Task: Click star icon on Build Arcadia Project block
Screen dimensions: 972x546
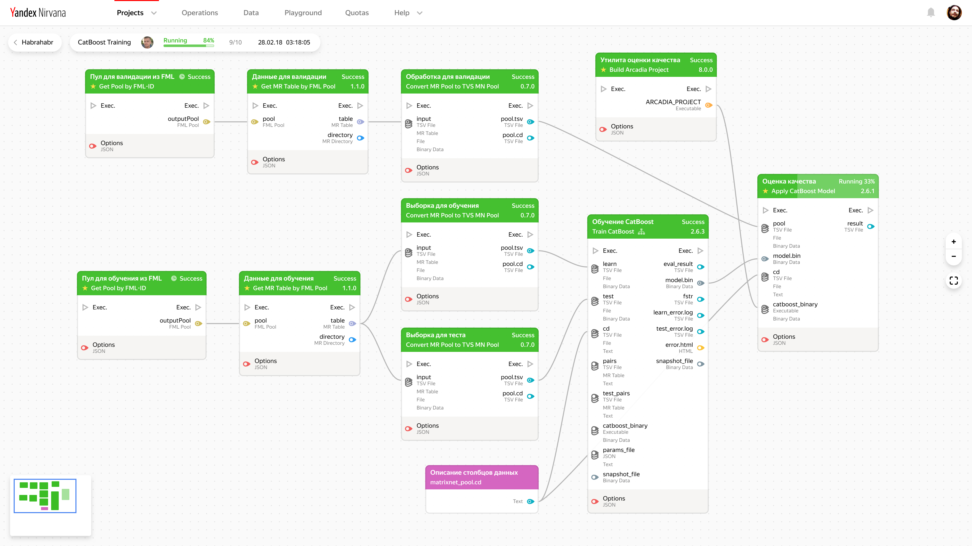Action: [603, 70]
